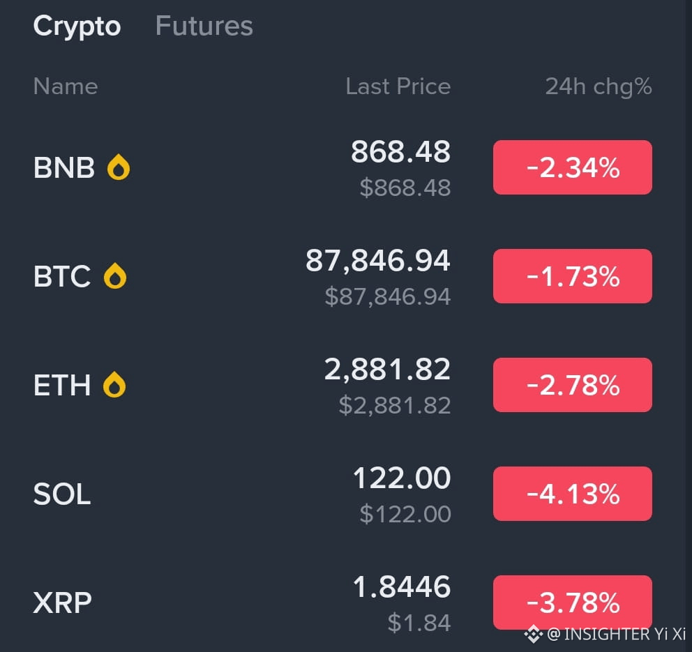The image size is (692, 652).
Task: Open the BNB coin row
Action: click(x=64, y=168)
